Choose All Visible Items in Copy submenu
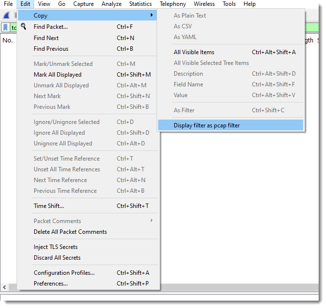The width and height of the screenshot is (326, 308). coord(194,52)
